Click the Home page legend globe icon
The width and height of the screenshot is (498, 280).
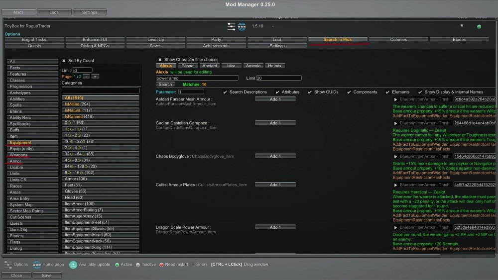click(36, 265)
